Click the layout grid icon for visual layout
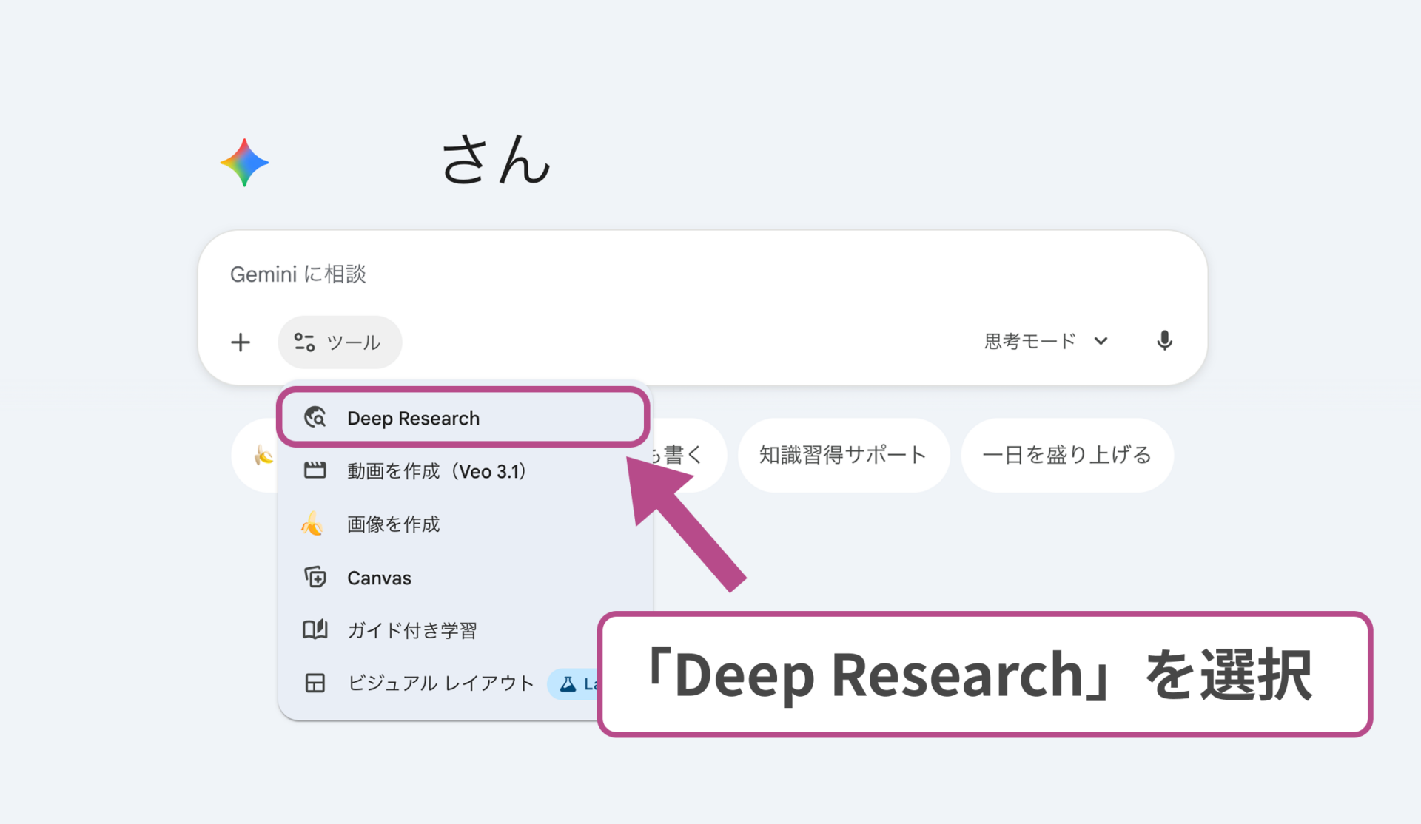Screen dimensions: 1421x824 click(315, 683)
